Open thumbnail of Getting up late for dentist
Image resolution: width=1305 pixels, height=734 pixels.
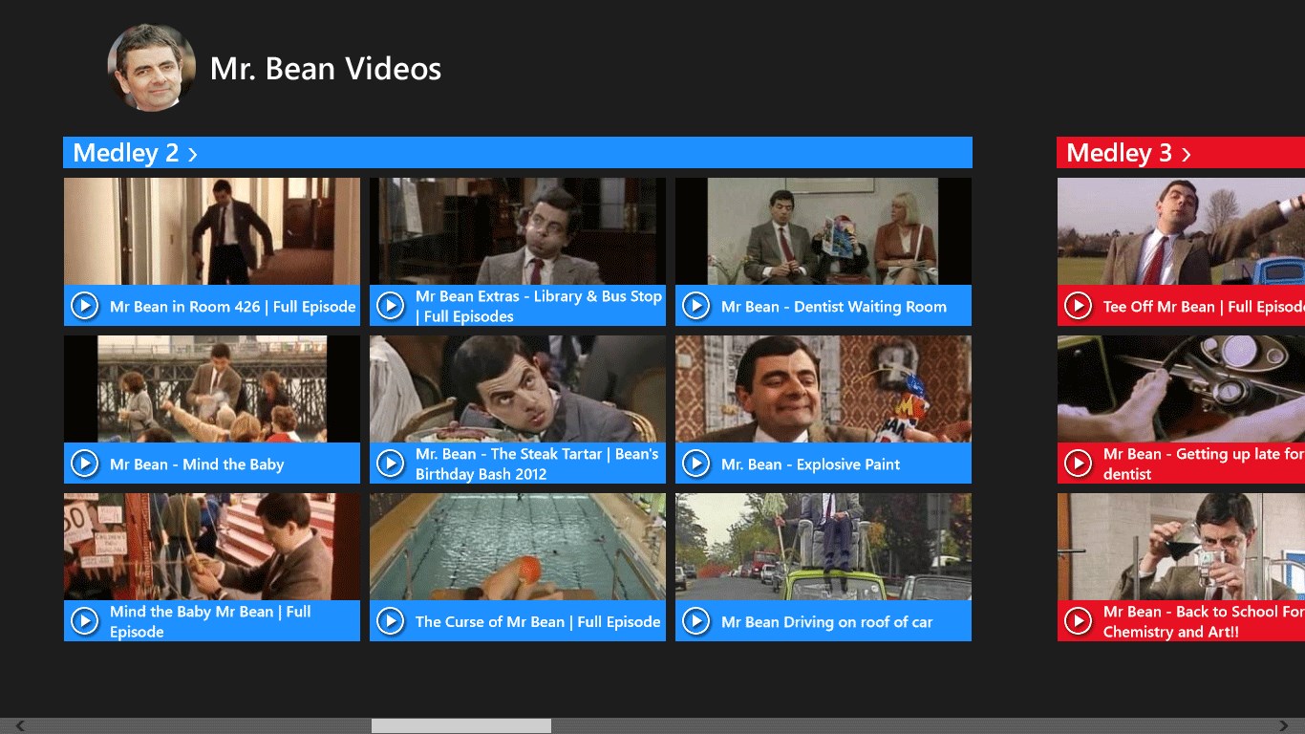pyautogui.click(x=1181, y=389)
